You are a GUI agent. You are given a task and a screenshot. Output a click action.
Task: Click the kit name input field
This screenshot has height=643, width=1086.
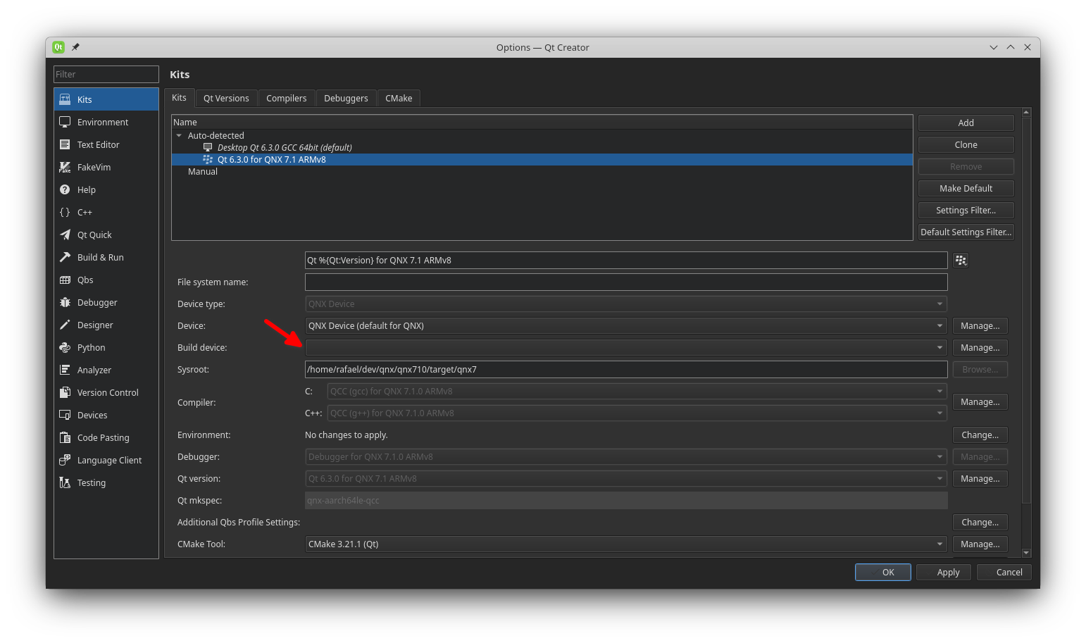coord(626,260)
